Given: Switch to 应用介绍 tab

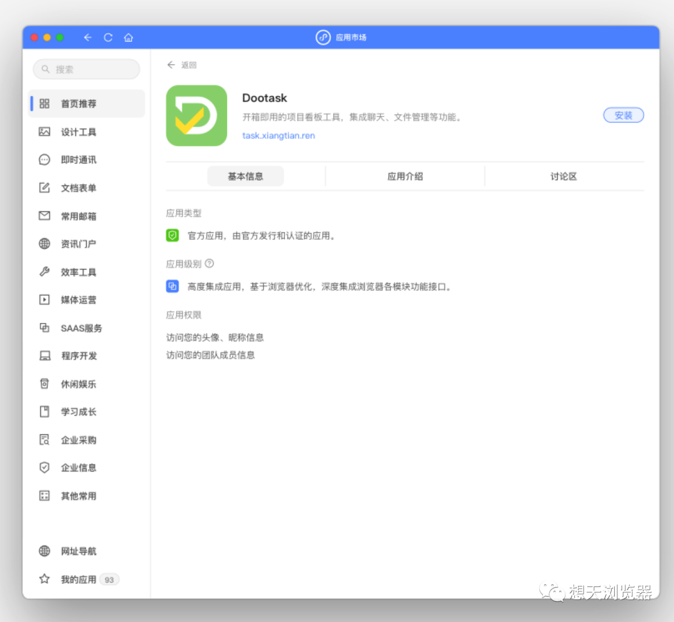Looking at the screenshot, I should click(405, 176).
